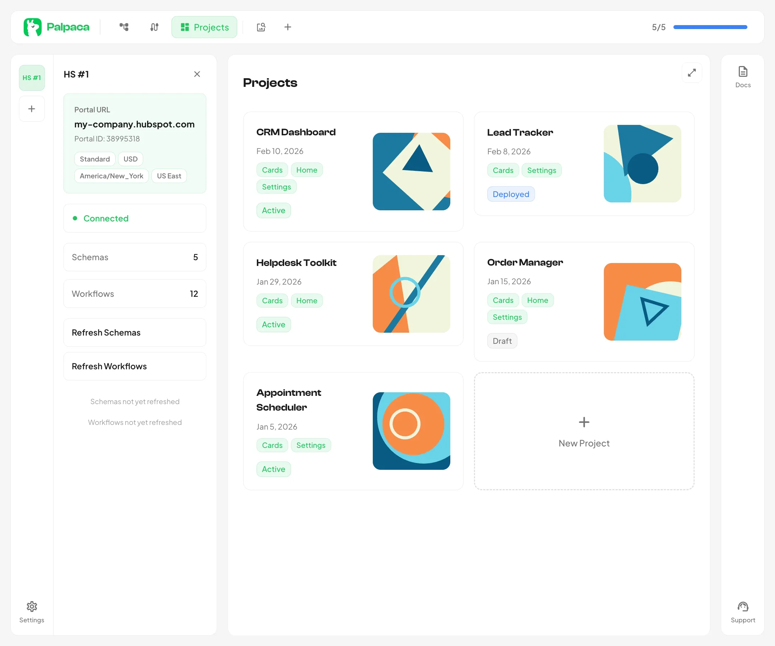Add a new connection with the sidebar plus button
This screenshot has height=646, width=775.
32,108
